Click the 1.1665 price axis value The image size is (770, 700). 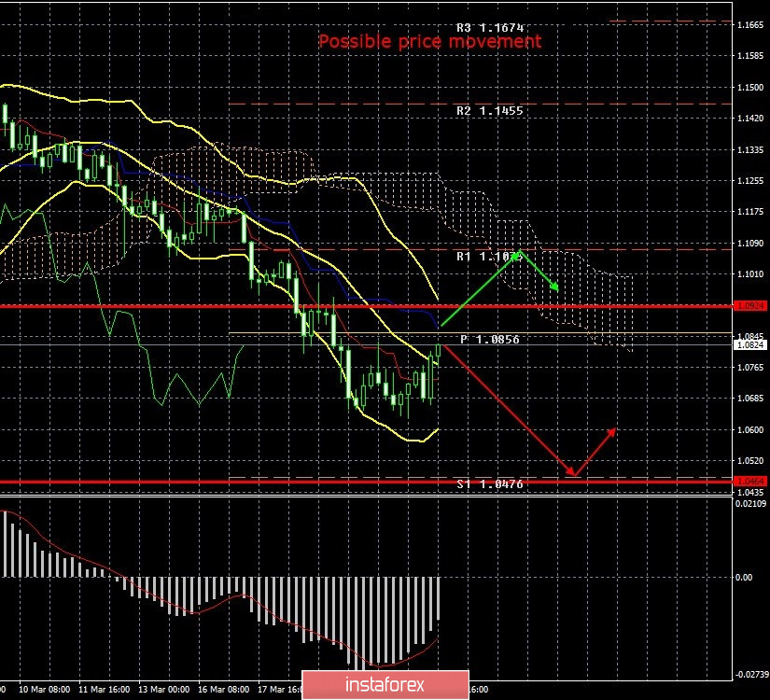pos(750,25)
